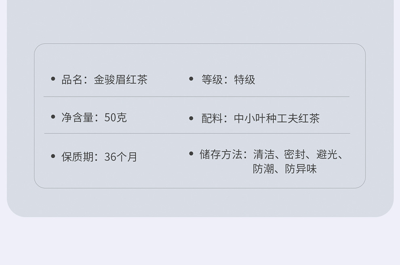This screenshot has width=400, height=265.
Task: Select the 特级 grade value
Action: (244, 80)
